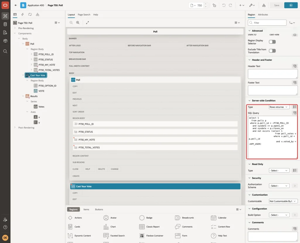This screenshot has height=243, width=300.
Task: Open Team Development icon in sidebar
Action: 5,33
